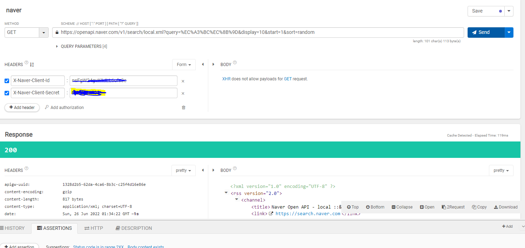Click 2Request in response toolbar
The image size is (525, 248).
(453, 207)
